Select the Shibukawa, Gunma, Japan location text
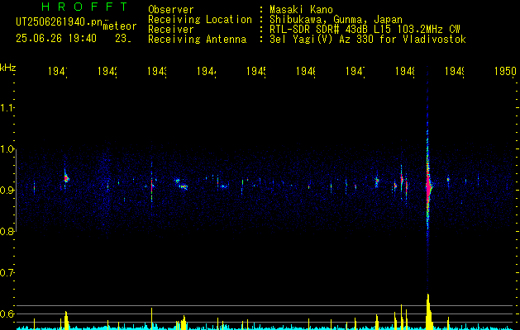Image resolution: width=520 pixels, height=330 pixels. click(336, 20)
